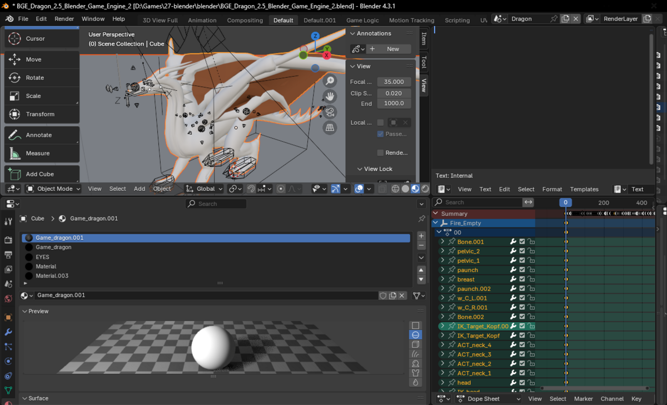Select the Transform tool

coord(42,114)
